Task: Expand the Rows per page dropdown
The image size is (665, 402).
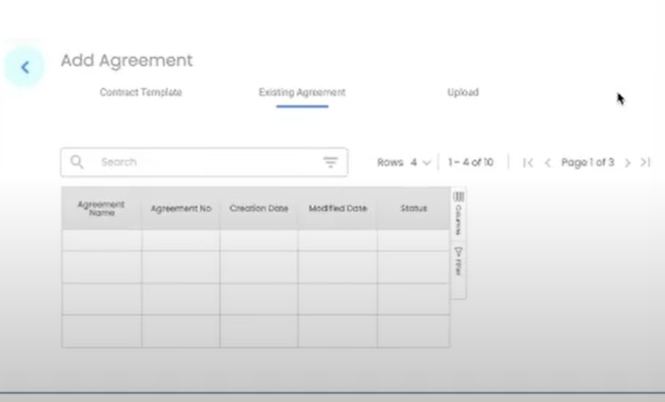Action: coord(420,163)
